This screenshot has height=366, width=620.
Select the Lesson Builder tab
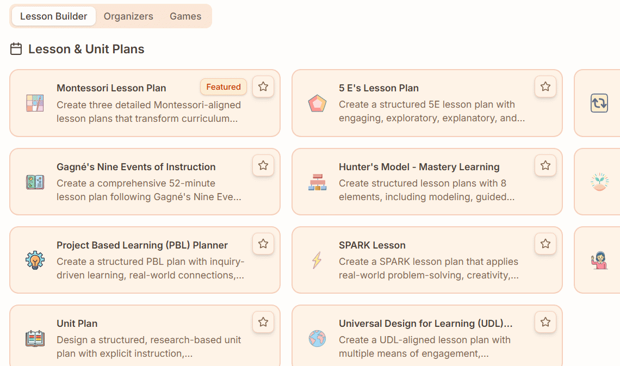(53, 16)
